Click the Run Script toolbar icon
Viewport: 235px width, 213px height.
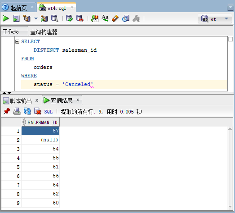(16, 18)
